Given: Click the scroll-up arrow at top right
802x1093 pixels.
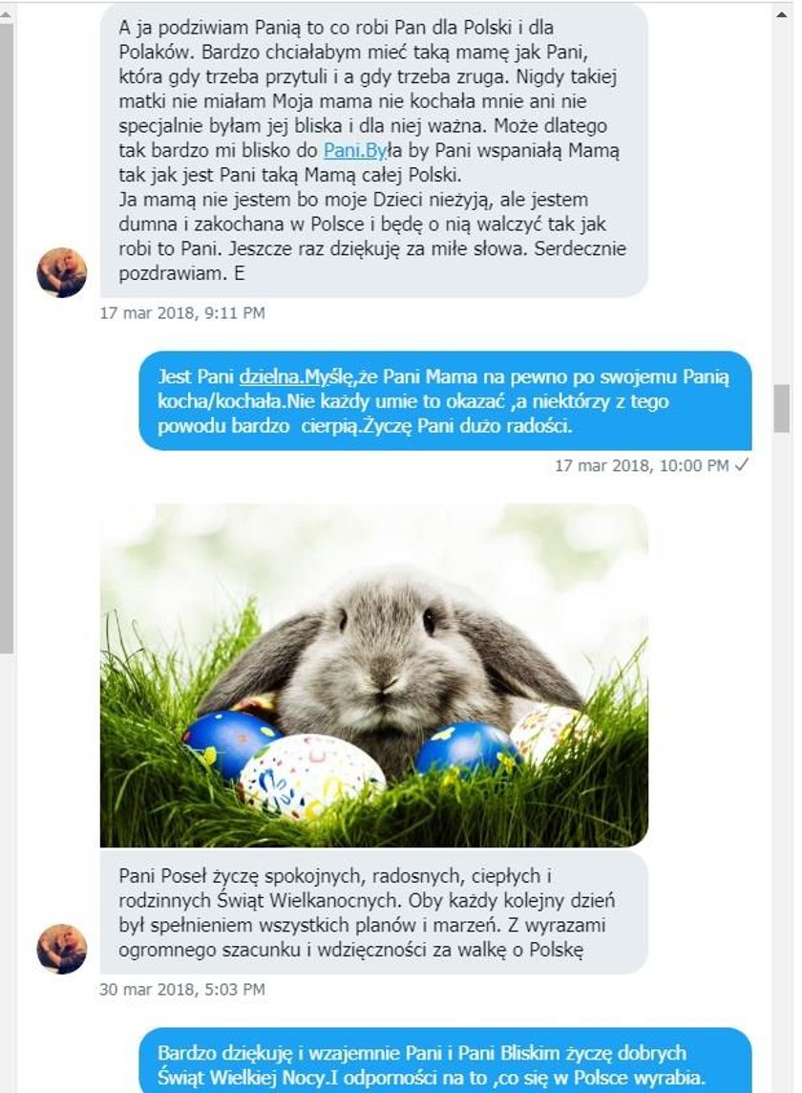Looking at the screenshot, I should click(783, 13).
